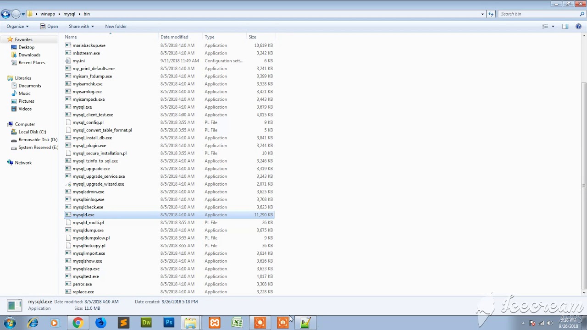Image resolution: width=587 pixels, height=330 pixels.
Task: Refresh the bin folder view
Action: 491,14
